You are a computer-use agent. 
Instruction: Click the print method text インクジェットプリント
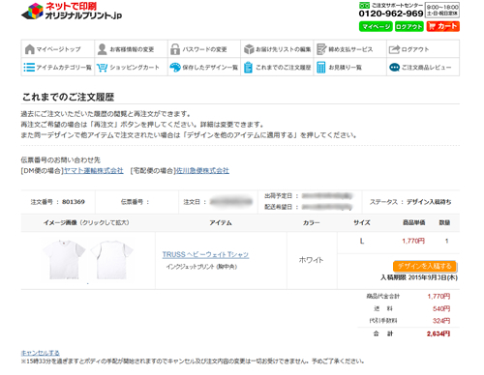(191, 267)
